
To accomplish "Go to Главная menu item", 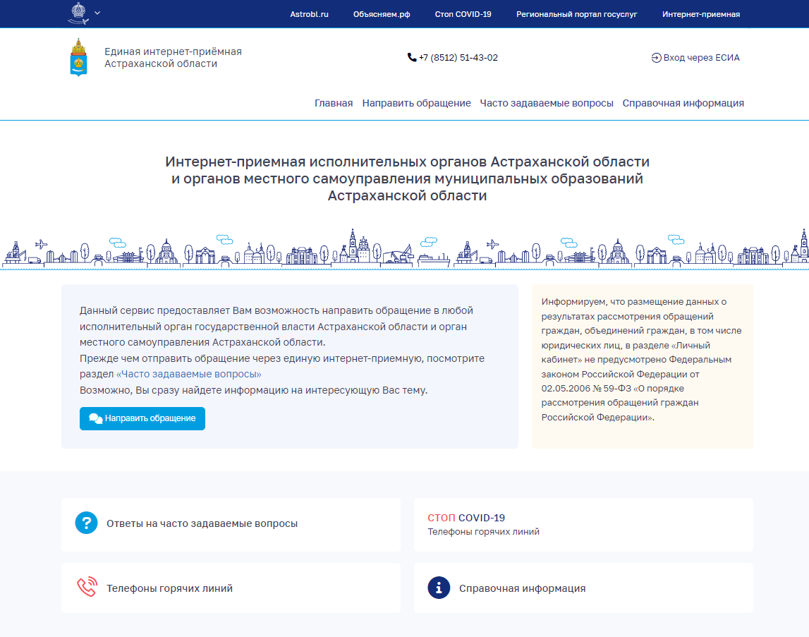I will (x=334, y=103).
